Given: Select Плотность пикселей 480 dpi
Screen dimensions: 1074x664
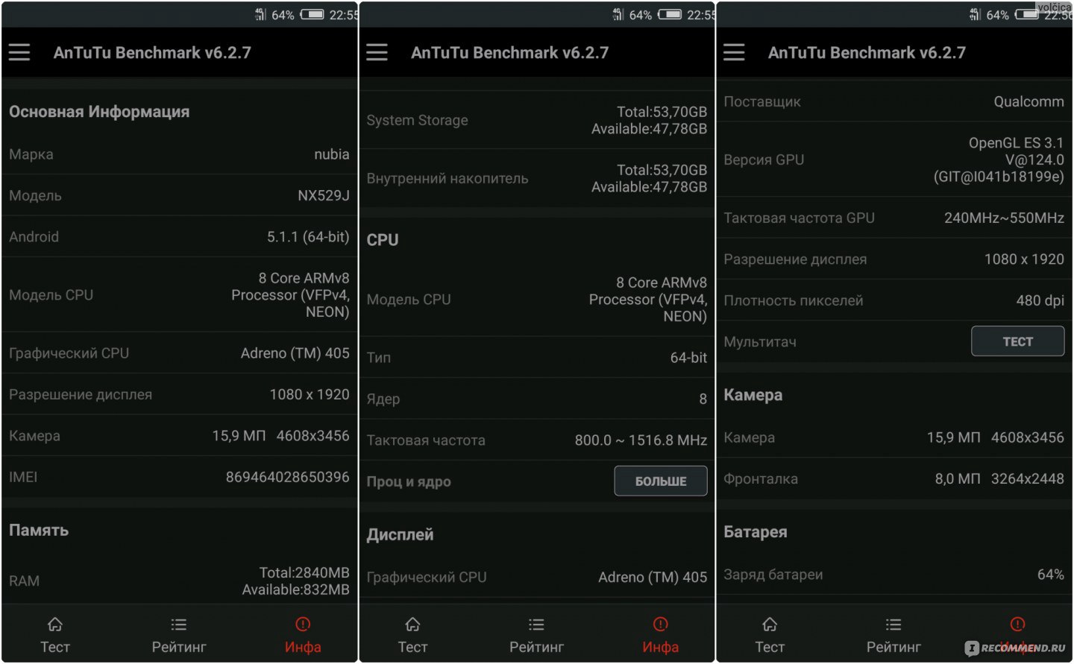Looking at the screenshot, I should [x=1040, y=300].
